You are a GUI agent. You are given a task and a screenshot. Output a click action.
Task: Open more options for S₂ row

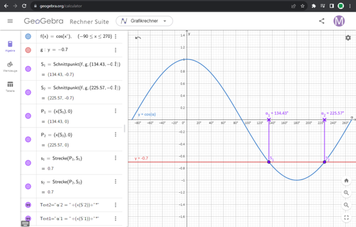coord(116,87)
